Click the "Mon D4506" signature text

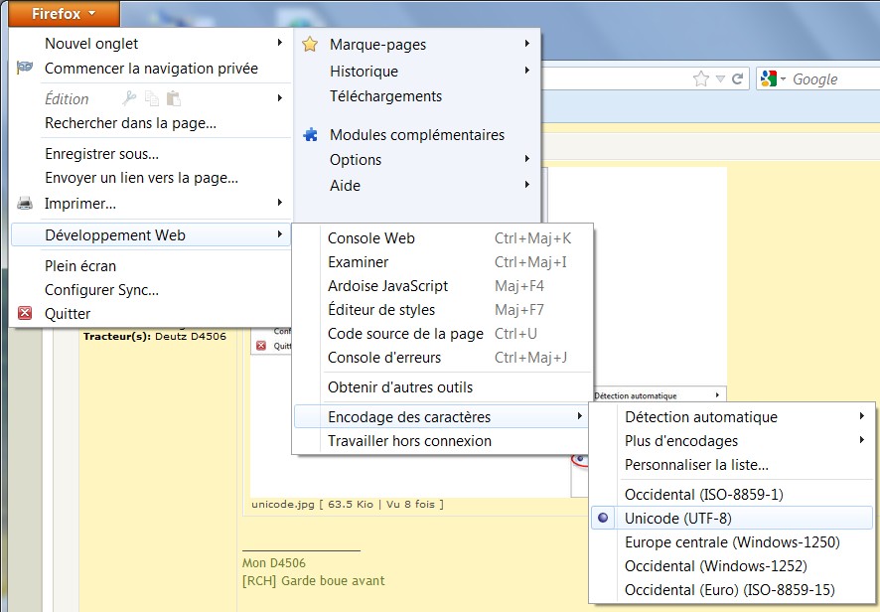pos(274,562)
